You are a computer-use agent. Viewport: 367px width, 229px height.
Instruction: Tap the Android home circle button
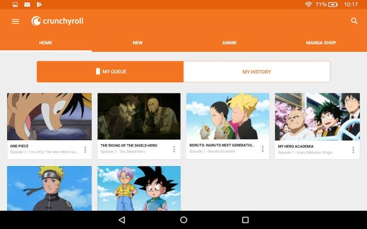183,220
